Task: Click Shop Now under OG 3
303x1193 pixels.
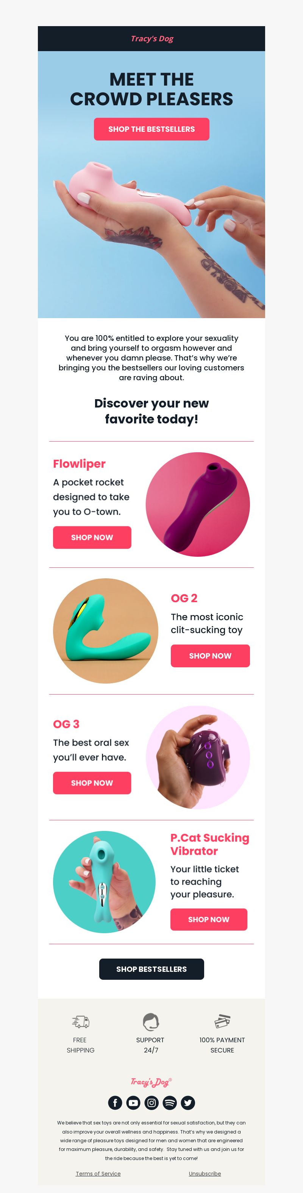Action: 92,783
